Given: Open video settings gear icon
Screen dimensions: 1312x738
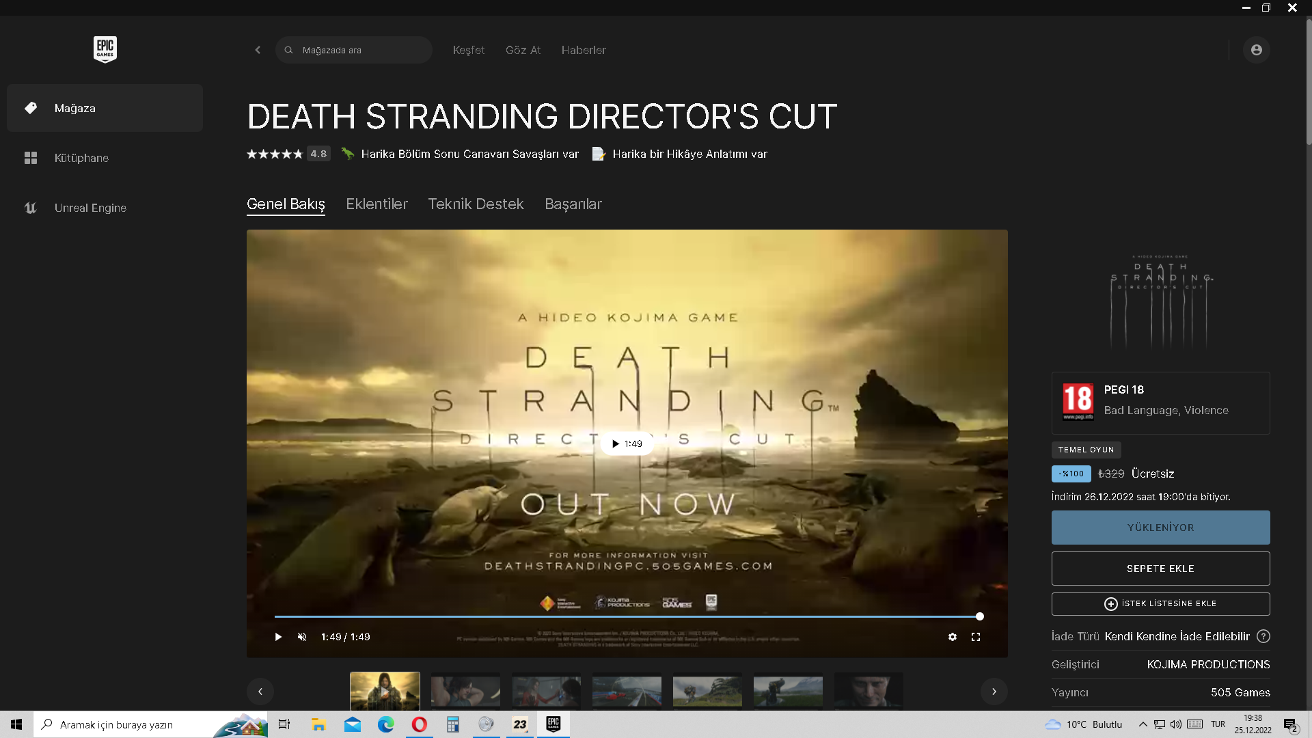Looking at the screenshot, I should pyautogui.click(x=952, y=637).
